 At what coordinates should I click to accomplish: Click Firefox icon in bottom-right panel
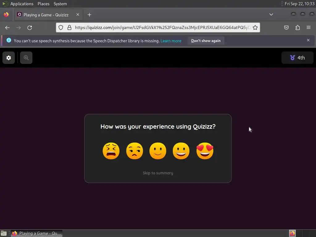[292, 233]
